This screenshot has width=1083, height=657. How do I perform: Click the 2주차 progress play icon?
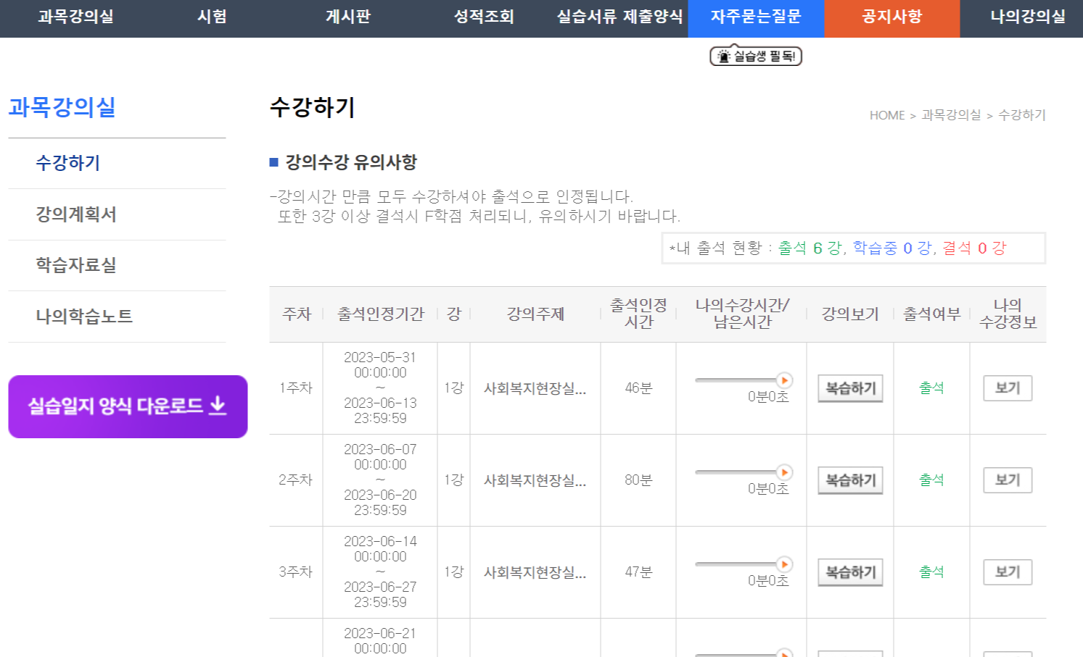tap(784, 472)
